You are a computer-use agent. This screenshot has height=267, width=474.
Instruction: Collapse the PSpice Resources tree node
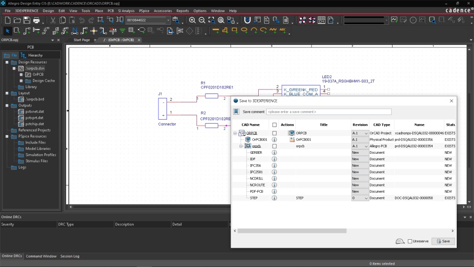7,136
